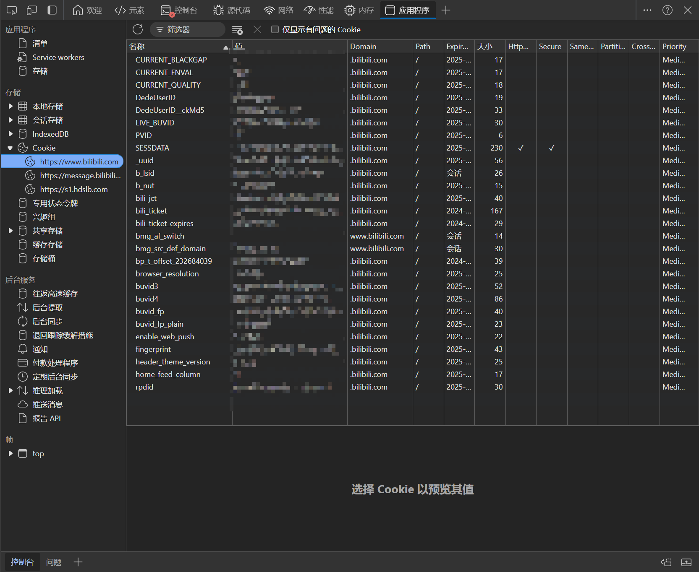Expand the IndexedDB tree item
This screenshot has width=699, height=572.
(10, 134)
